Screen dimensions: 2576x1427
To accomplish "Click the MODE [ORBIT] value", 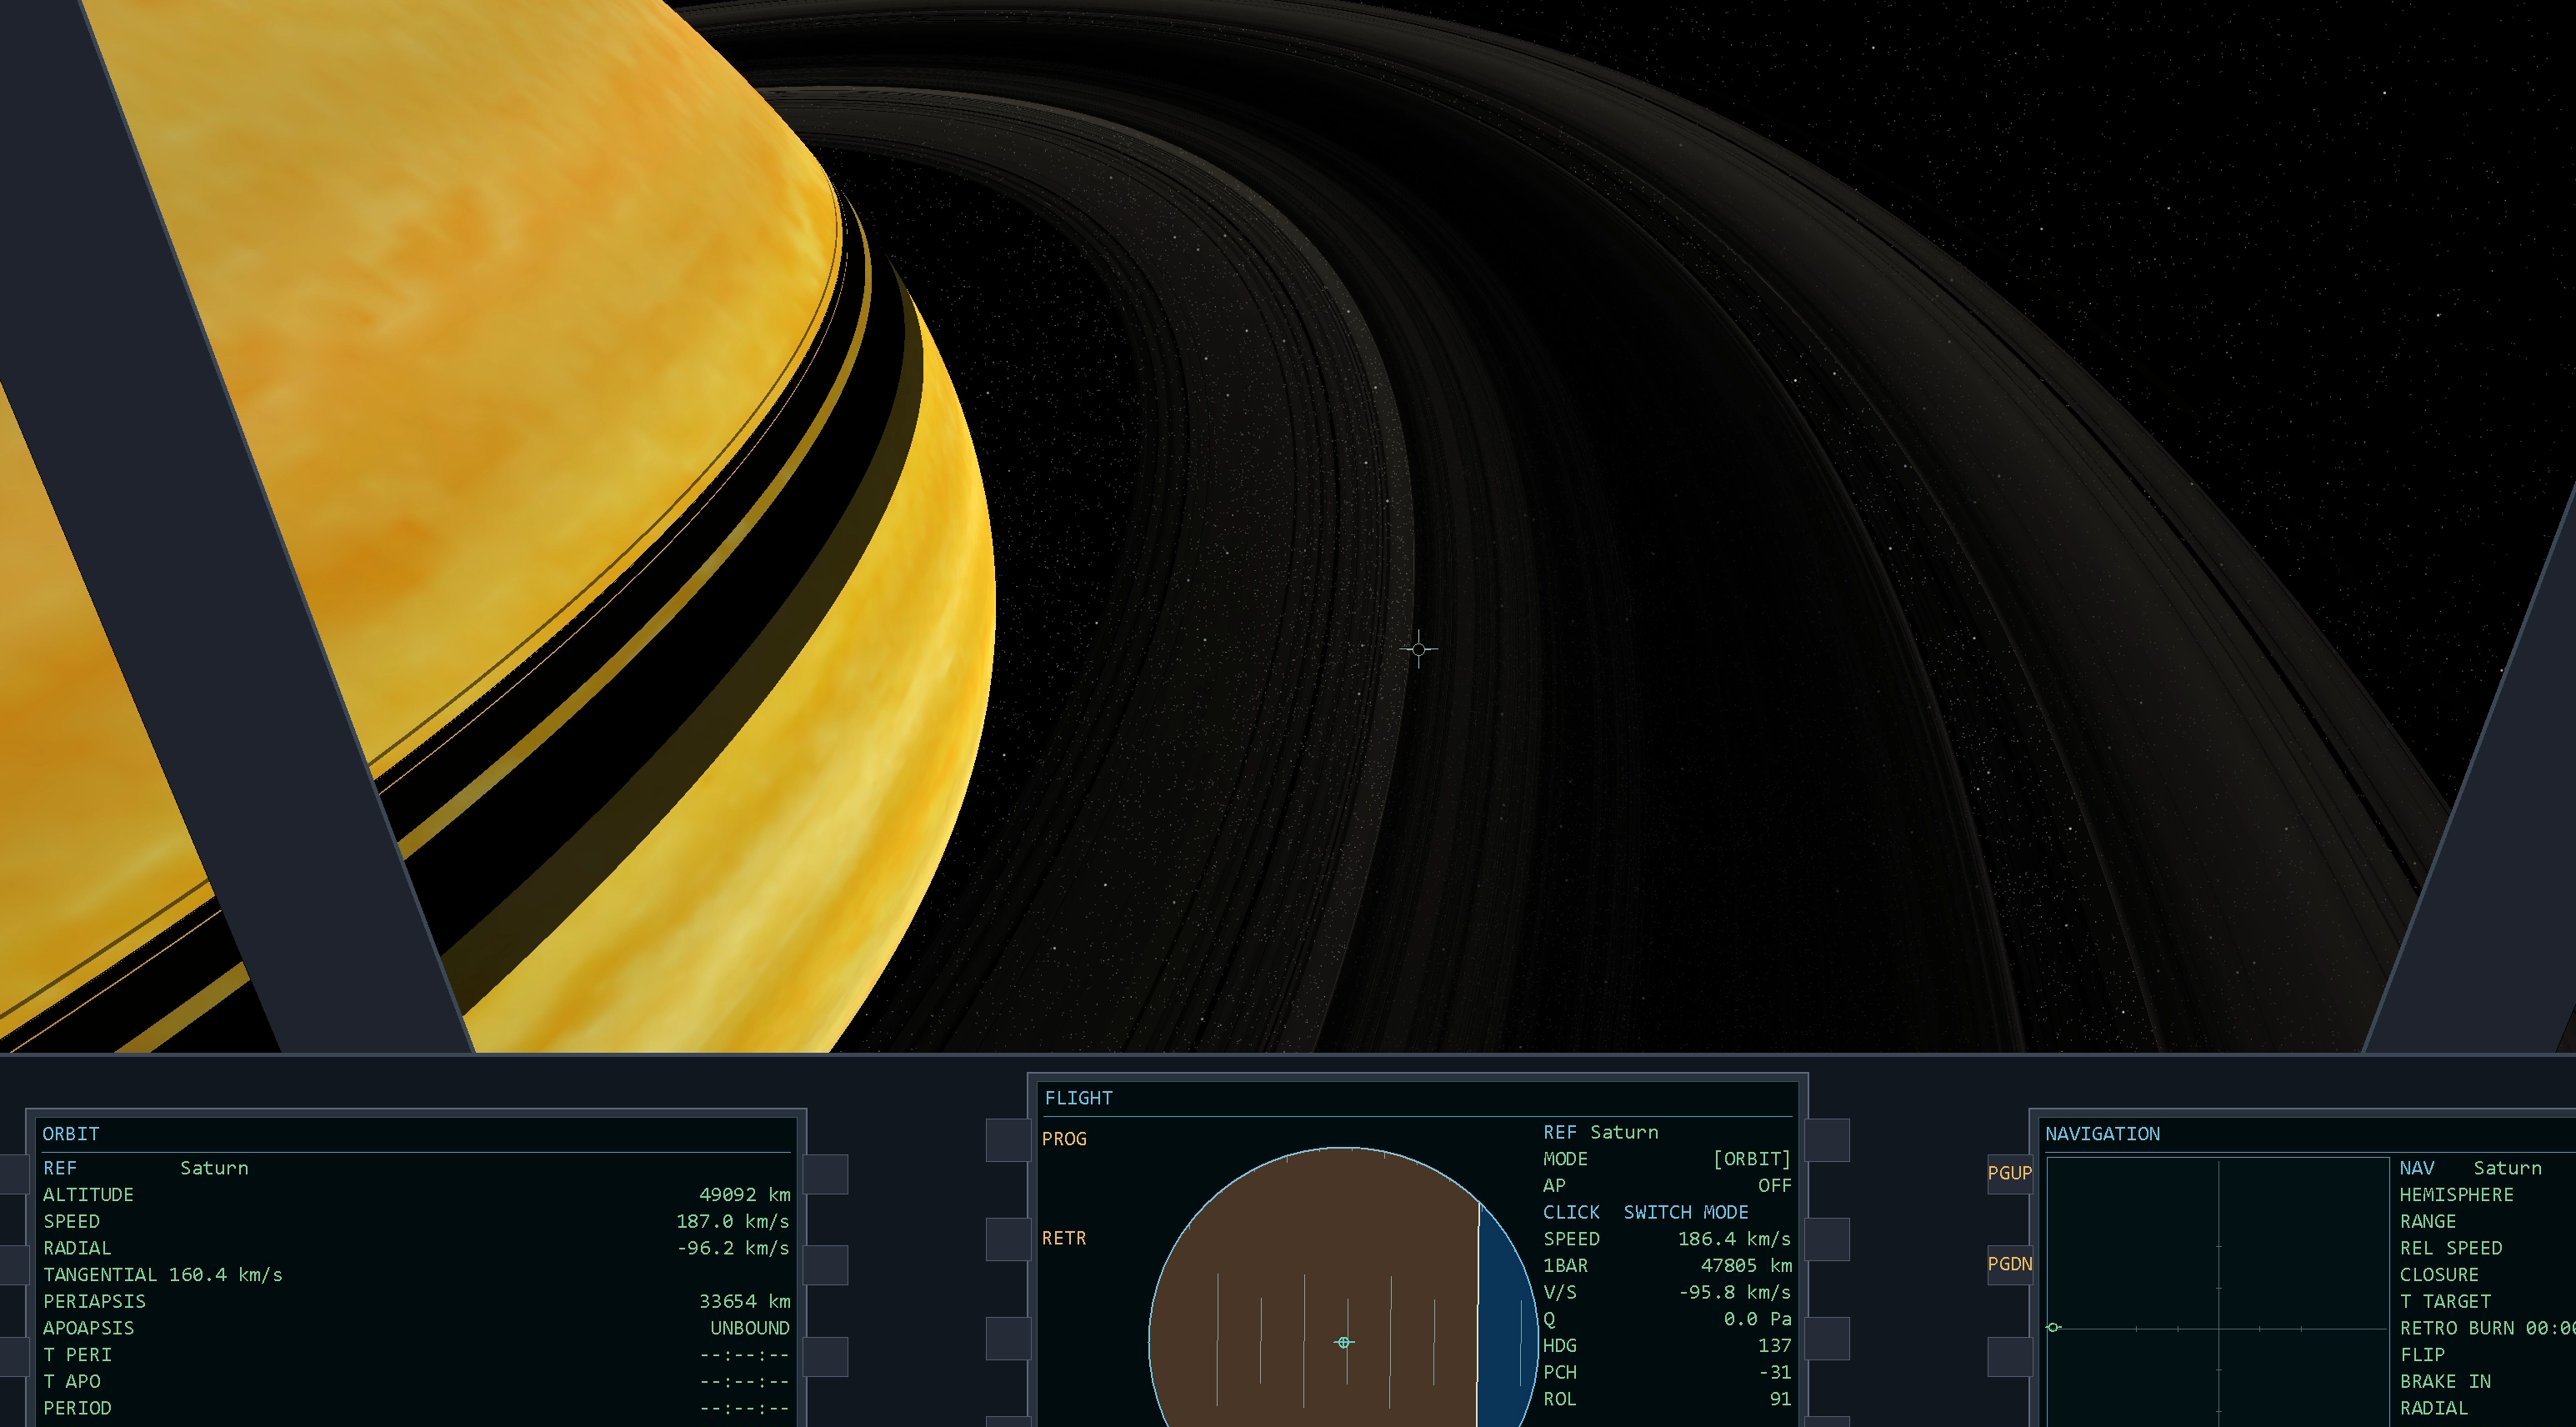I will click(x=1752, y=1159).
